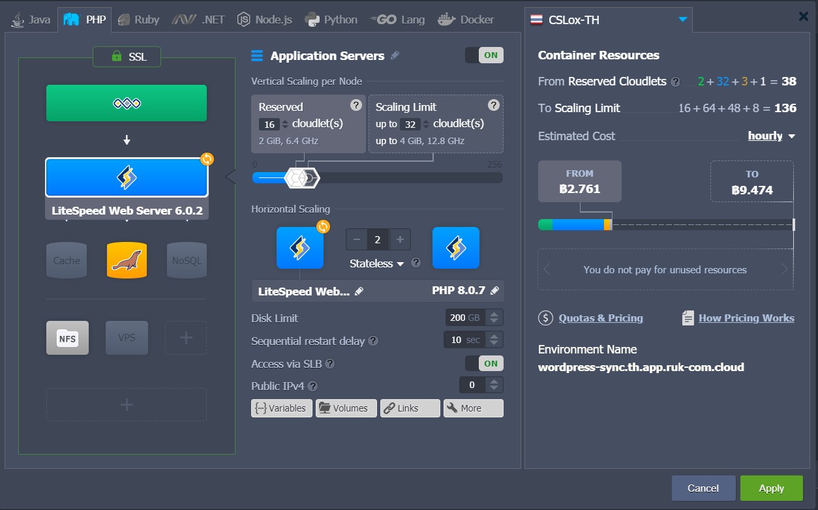Image resolution: width=818 pixels, height=510 pixels.
Task: Open the Volumes settings
Action: tap(346, 408)
